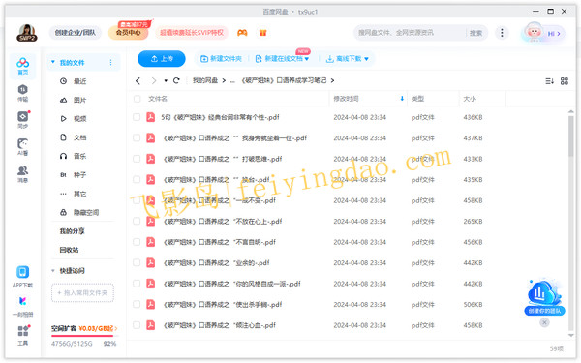Refresh the current folder listing
Image resolution: width=581 pixels, height=363 pixels.
tap(176, 80)
